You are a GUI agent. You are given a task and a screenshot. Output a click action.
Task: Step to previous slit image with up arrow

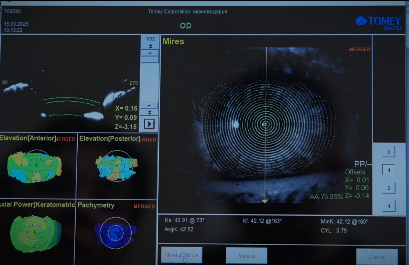click(x=150, y=53)
